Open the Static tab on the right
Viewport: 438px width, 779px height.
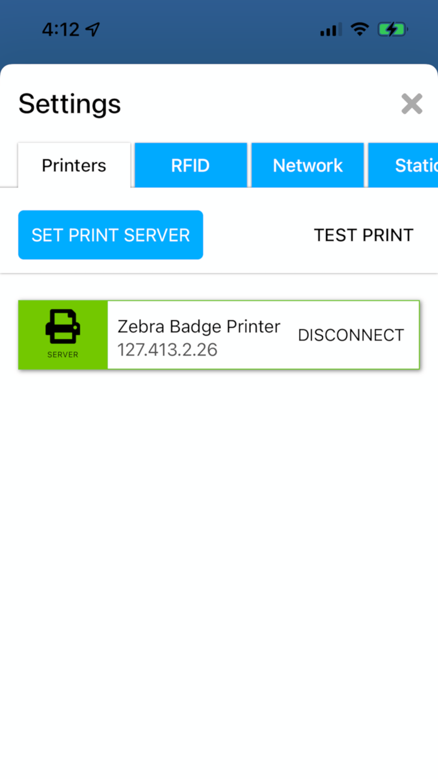[x=415, y=165]
